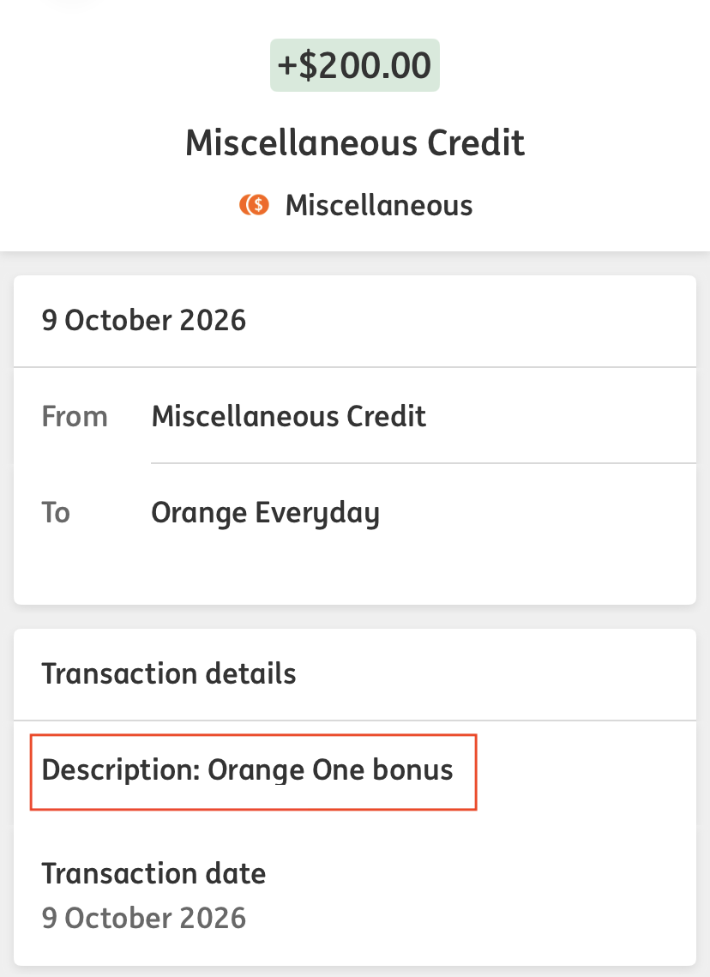
Task: Select the word Orange in the description line
Action: tap(256, 771)
